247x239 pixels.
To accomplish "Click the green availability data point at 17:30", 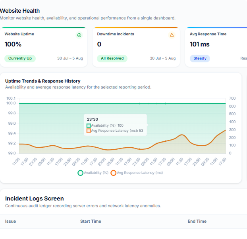I will point(166,104).
